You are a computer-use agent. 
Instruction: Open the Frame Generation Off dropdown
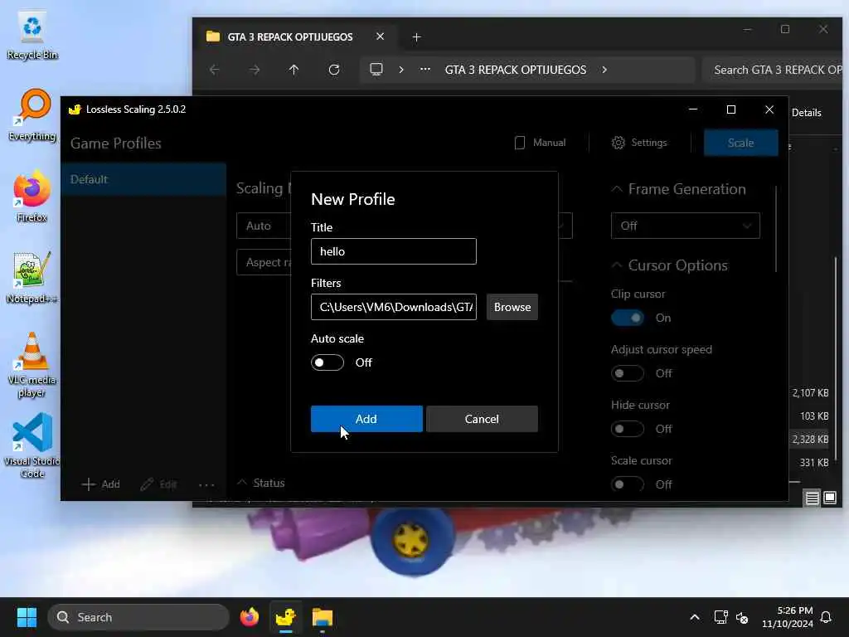[x=686, y=226]
